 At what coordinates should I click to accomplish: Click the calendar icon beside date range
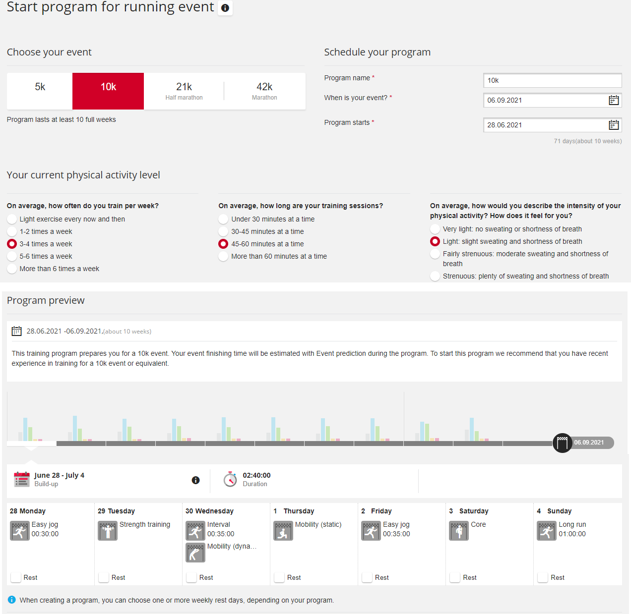coord(17,331)
